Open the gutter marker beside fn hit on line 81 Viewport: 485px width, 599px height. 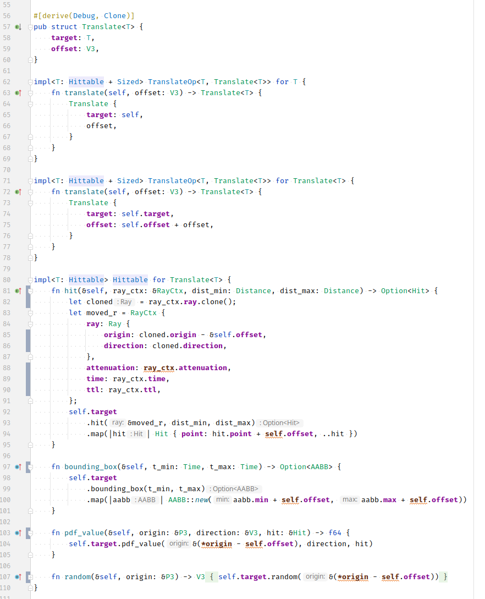[x=18, y=291]
